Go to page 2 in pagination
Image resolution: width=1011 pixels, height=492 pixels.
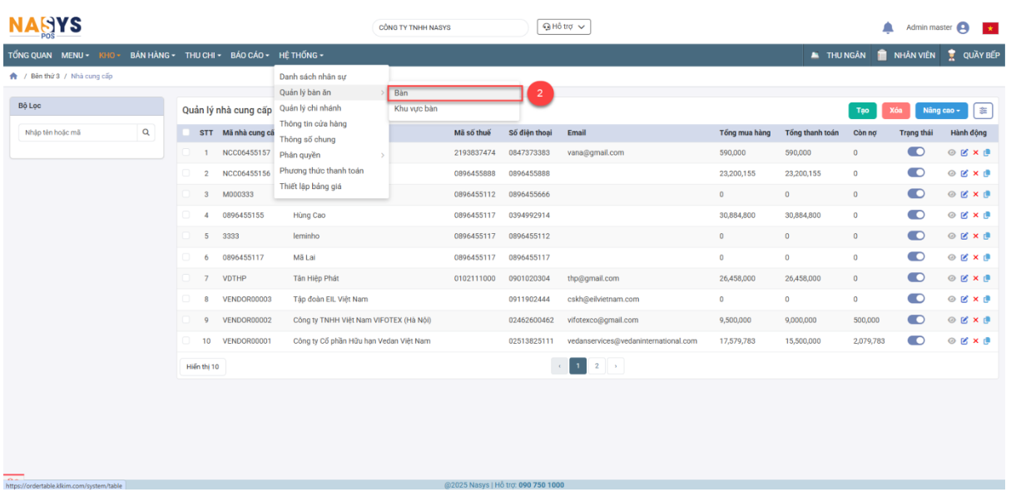[597, 366]
